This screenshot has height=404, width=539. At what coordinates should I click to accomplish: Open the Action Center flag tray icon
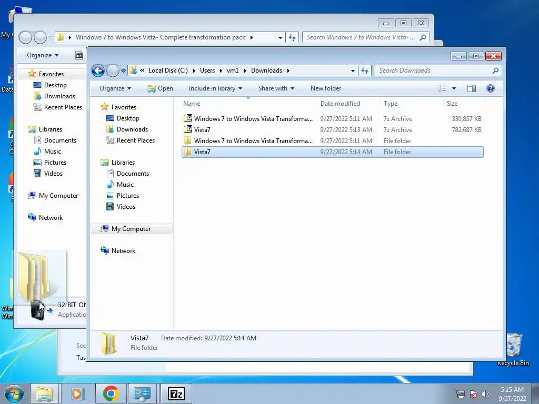[473, 394]
